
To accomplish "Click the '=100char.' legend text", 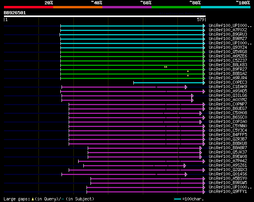I will coord(193,199).
